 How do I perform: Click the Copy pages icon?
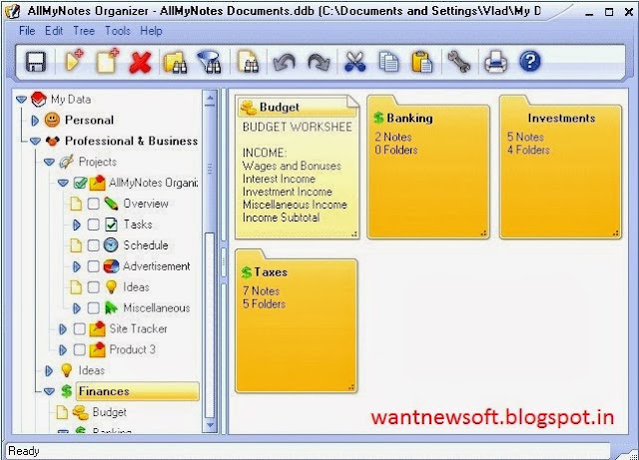[388, 62]
